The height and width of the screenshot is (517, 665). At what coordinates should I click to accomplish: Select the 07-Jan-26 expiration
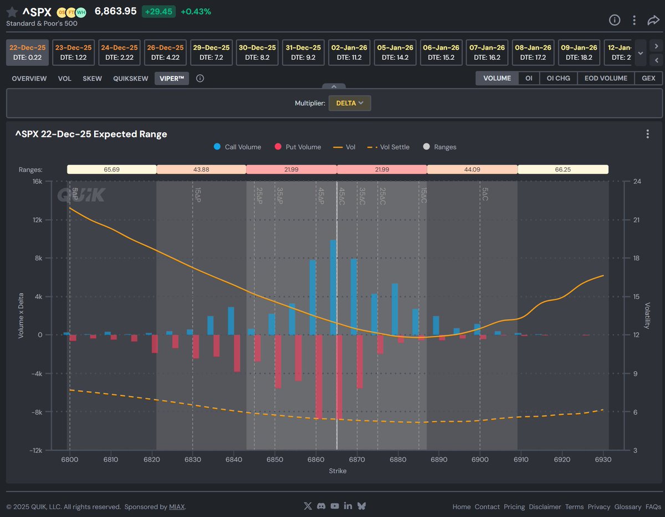click(487, 53)
